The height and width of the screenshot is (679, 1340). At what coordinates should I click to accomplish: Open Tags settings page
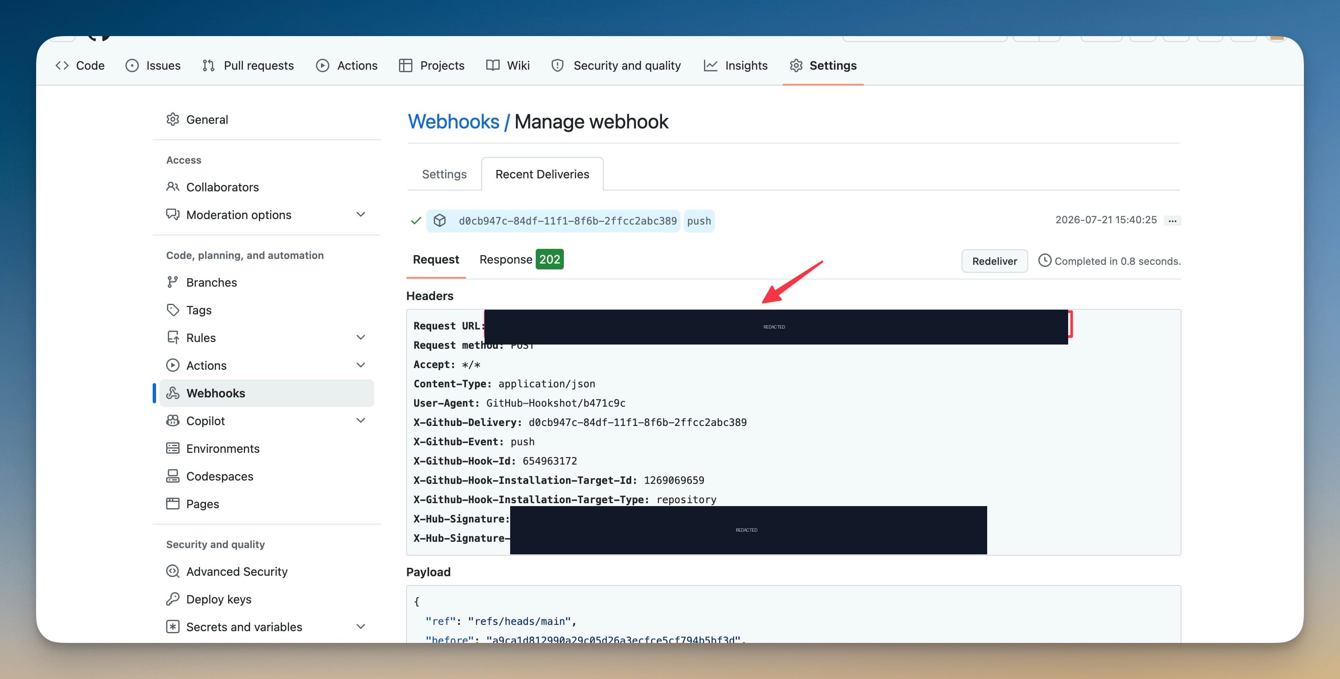click(x=267, y=310)
